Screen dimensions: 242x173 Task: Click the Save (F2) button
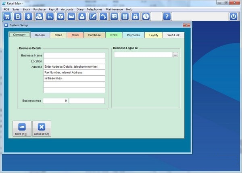point(22,129)
